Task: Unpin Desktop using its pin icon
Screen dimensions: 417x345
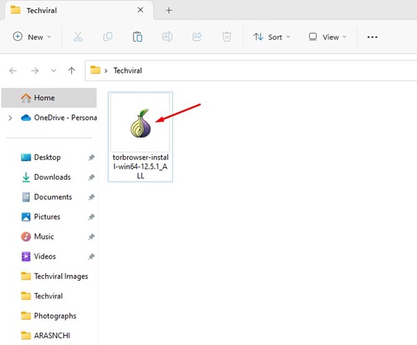Action: pyautogui.click(x=91, y=158)
